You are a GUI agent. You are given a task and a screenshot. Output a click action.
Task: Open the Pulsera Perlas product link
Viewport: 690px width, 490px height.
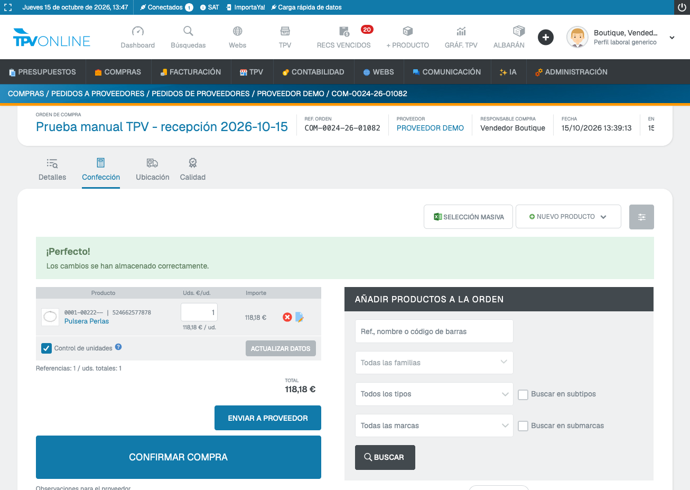tap(87, 321)
